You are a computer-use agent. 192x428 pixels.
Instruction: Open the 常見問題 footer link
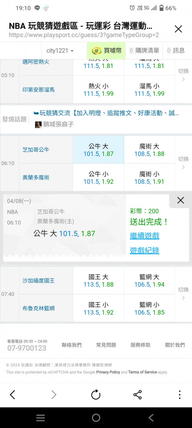point(106,345)
